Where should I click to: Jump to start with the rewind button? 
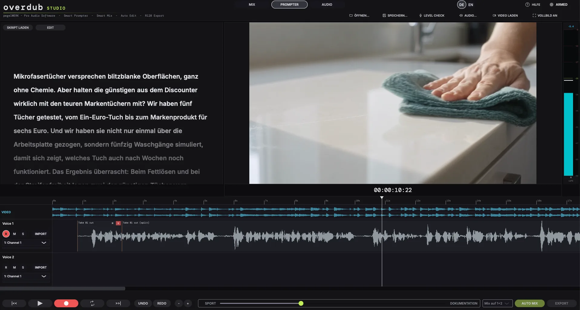point(14,303)
